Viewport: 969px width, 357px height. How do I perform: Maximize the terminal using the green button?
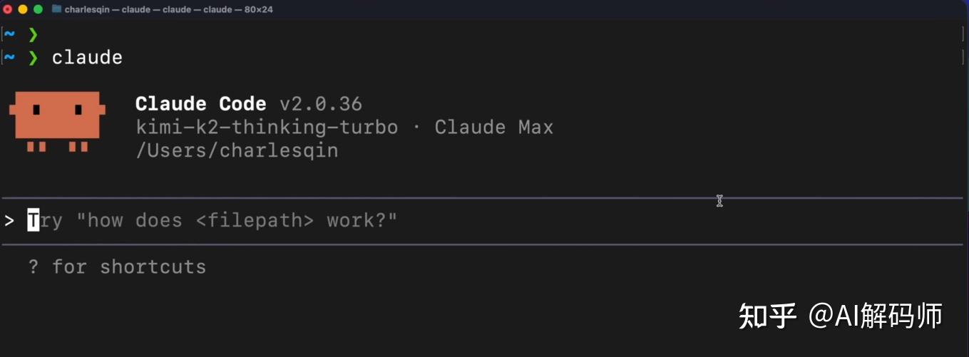coord(38,9)
